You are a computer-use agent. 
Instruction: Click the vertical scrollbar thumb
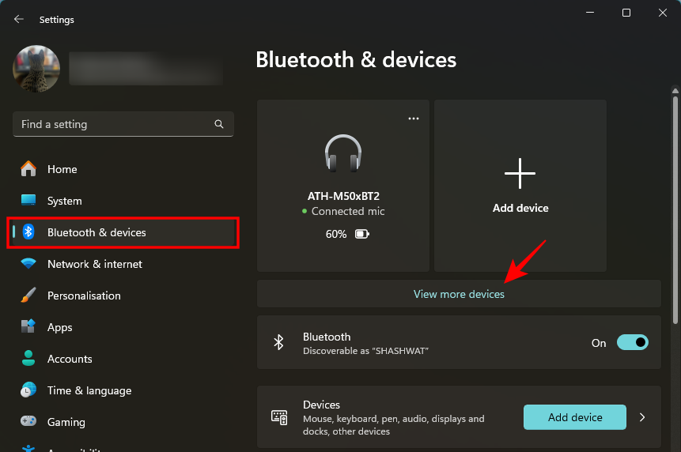click(675, 209)
